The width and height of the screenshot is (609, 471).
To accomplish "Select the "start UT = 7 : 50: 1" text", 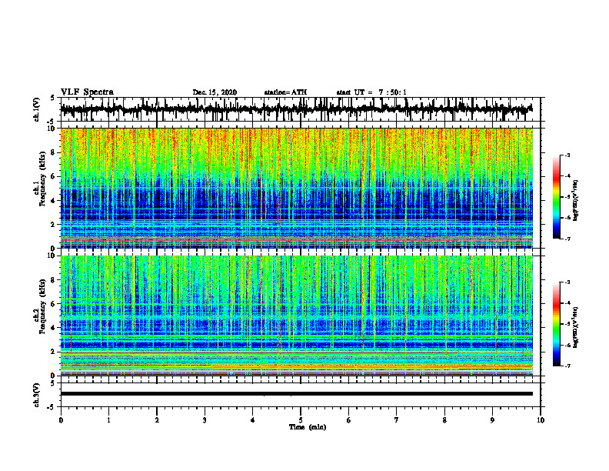I will point(371,92).
